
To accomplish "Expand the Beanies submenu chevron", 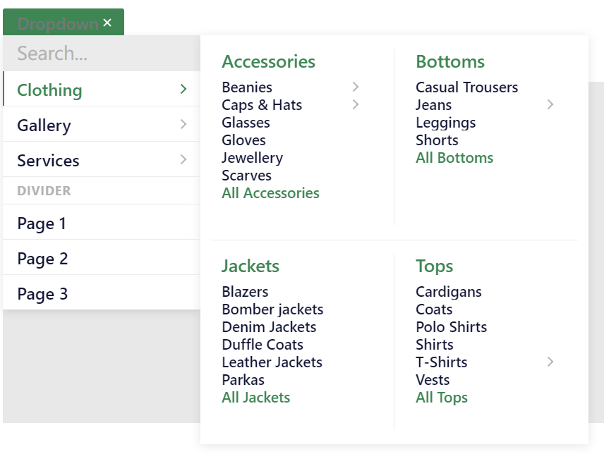I will [x=356, y=87].
